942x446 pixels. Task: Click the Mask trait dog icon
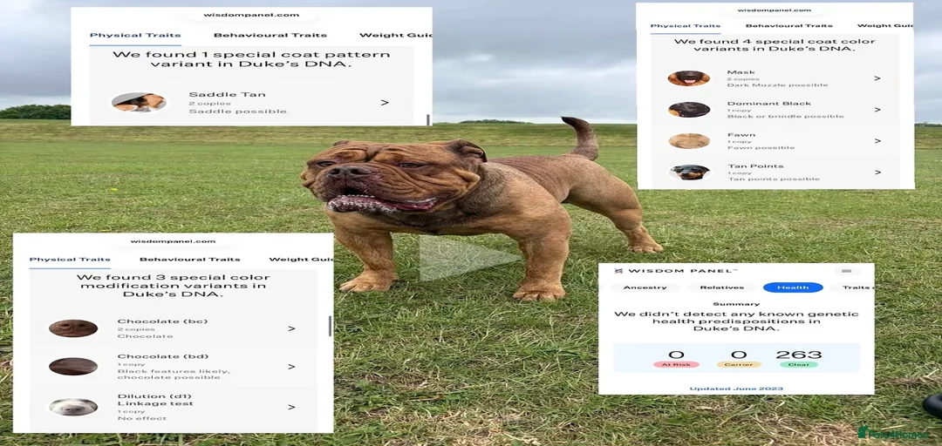point(688,78)
